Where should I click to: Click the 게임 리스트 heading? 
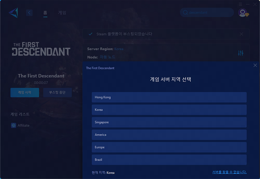(20, 114)
